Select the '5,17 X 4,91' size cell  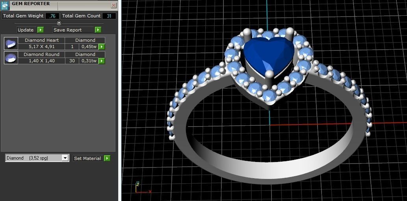(42, 47)
